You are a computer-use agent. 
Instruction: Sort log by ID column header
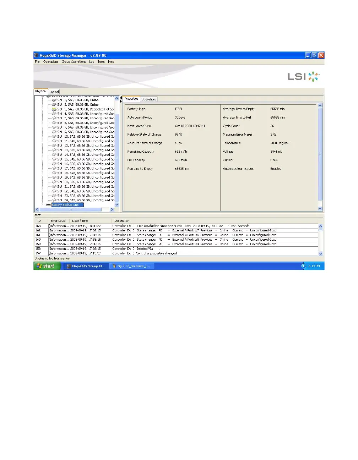coord(41,221)
